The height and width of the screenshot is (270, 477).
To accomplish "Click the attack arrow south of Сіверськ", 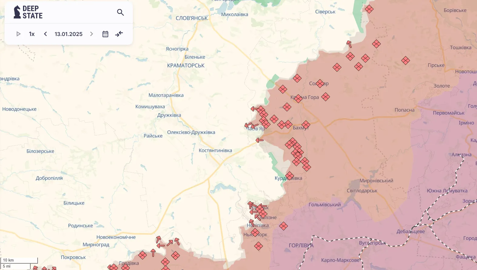I will pyautogui.click(x=349, y=44).
